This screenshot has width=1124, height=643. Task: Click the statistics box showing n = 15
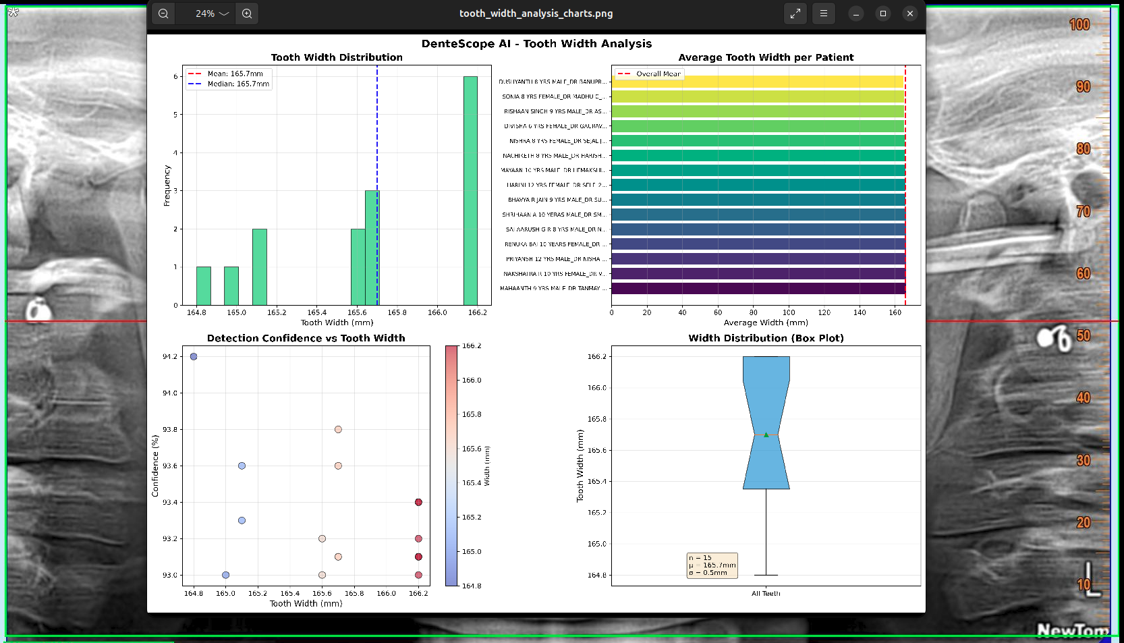712,565
